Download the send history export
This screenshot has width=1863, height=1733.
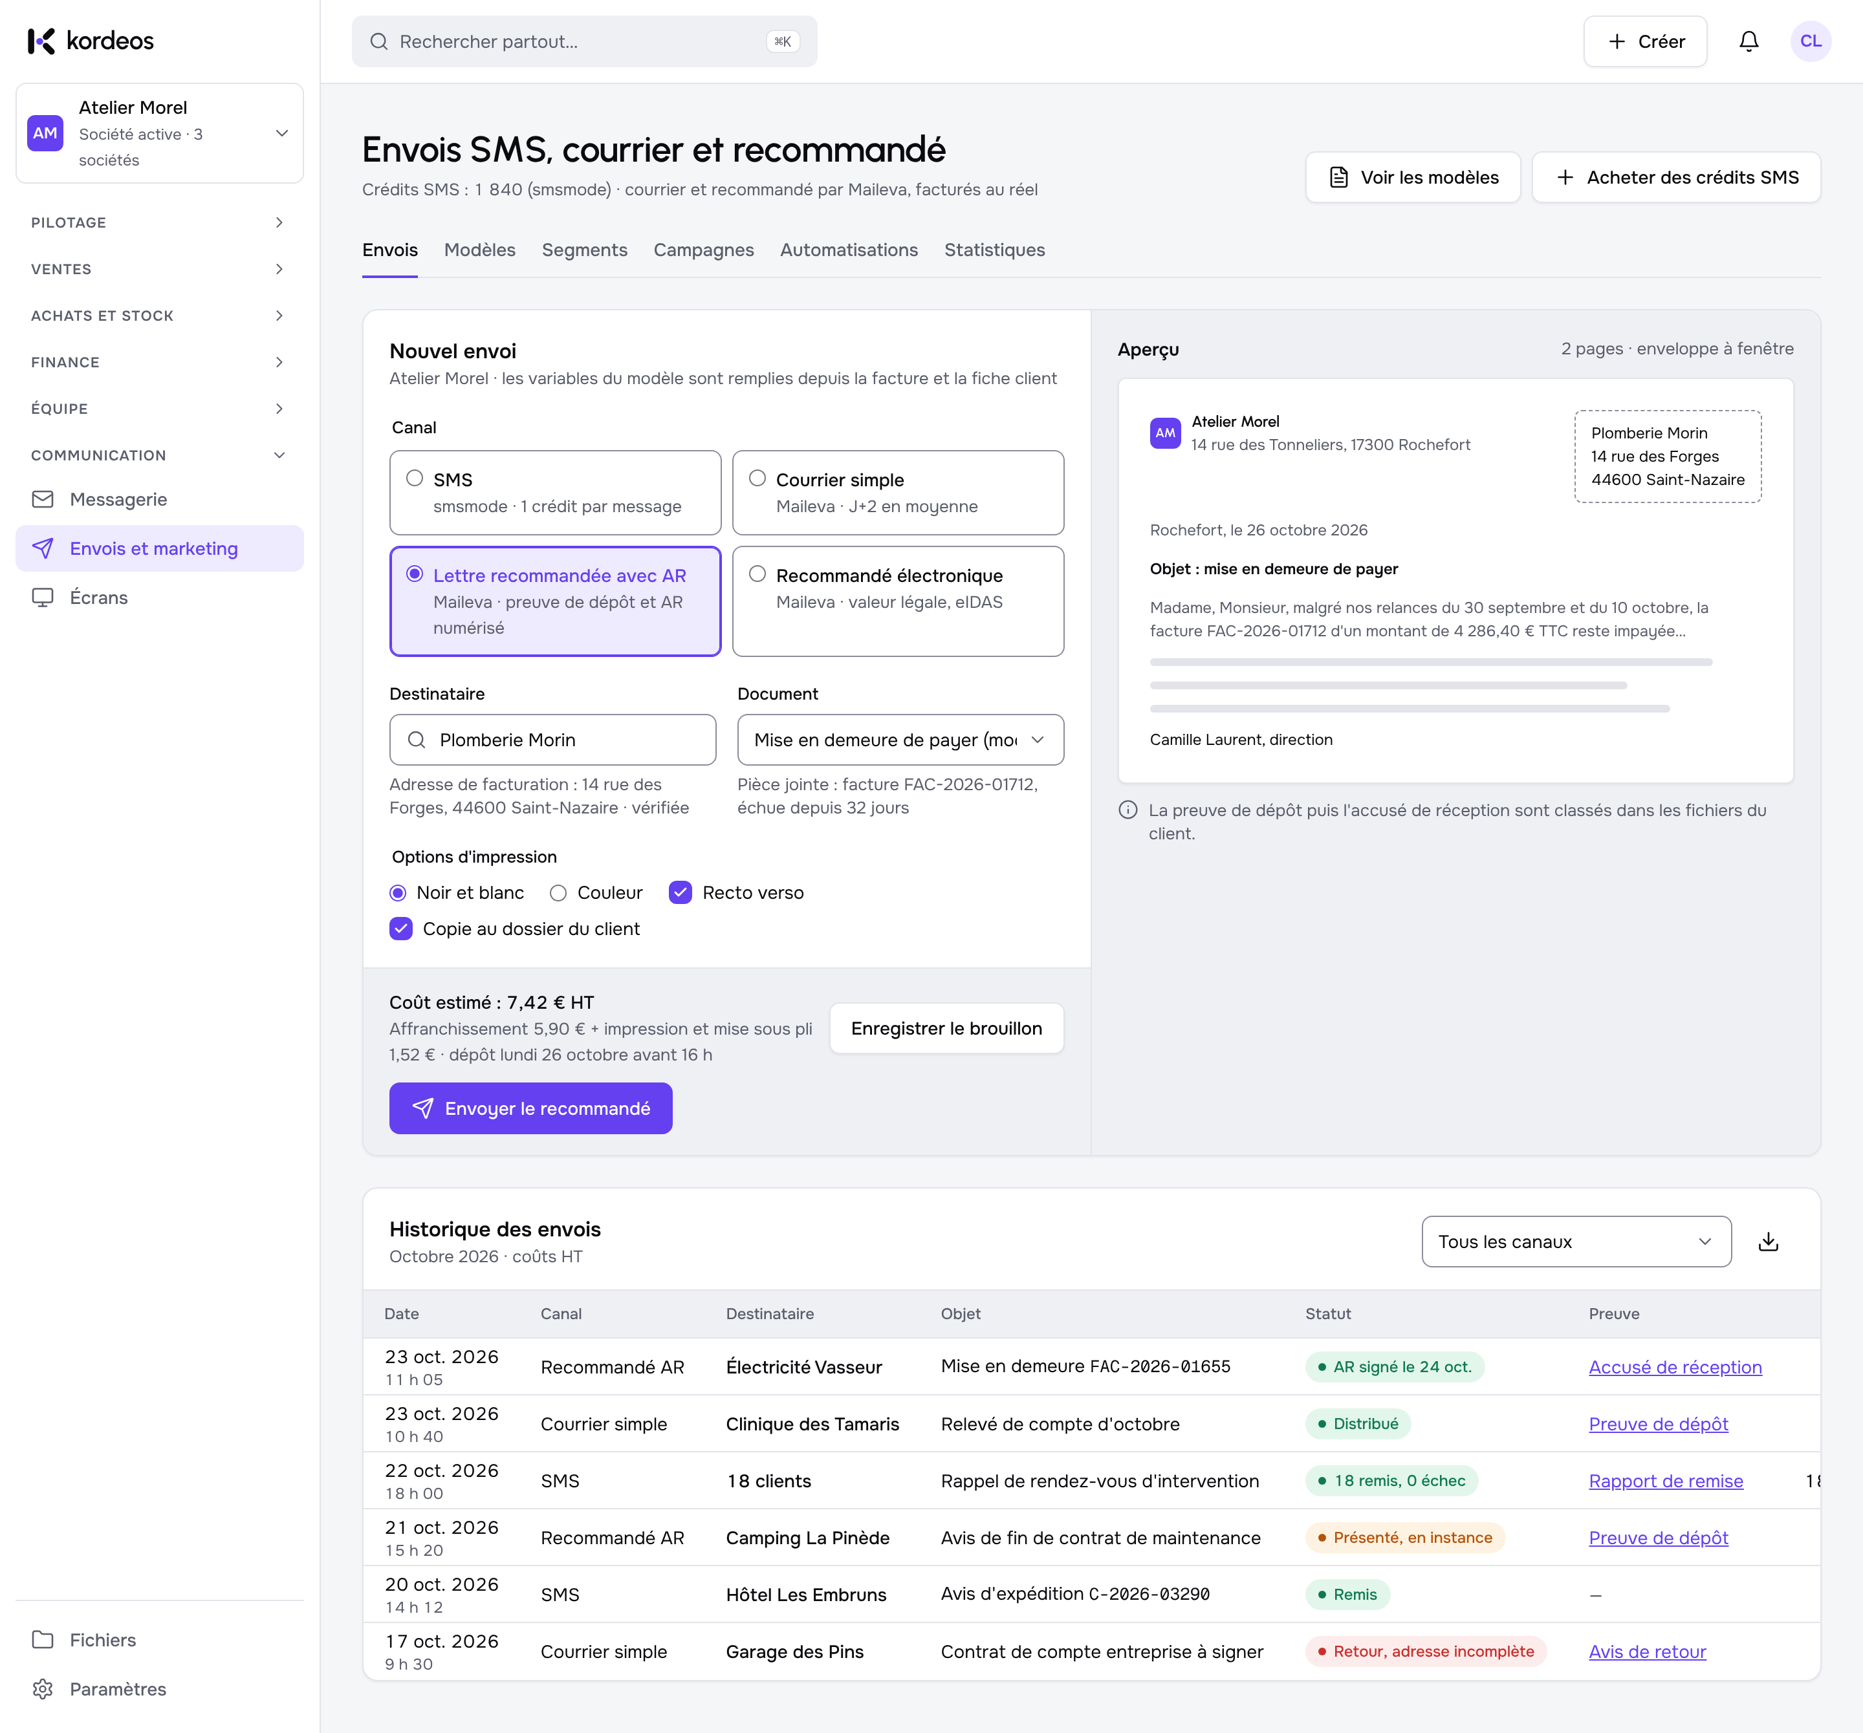click(x=1769, y=1241)
